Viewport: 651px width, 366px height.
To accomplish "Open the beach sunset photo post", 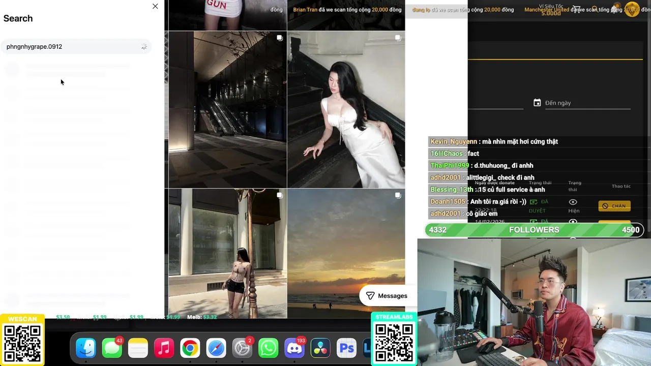I will tap(346, 254).
